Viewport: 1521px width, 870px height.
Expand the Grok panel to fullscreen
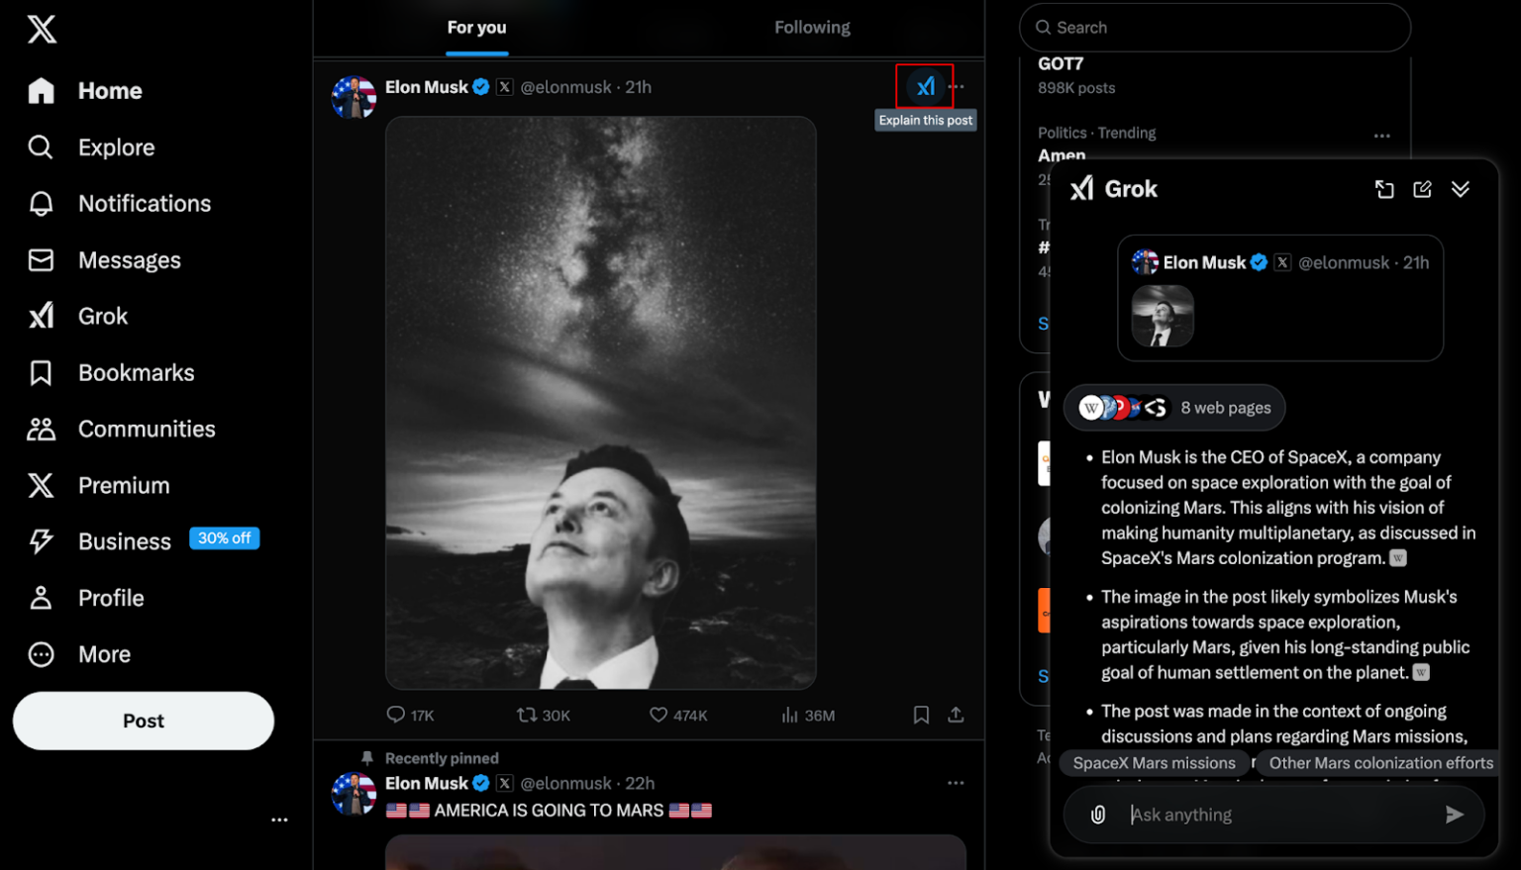click(x=1384, y=189)
